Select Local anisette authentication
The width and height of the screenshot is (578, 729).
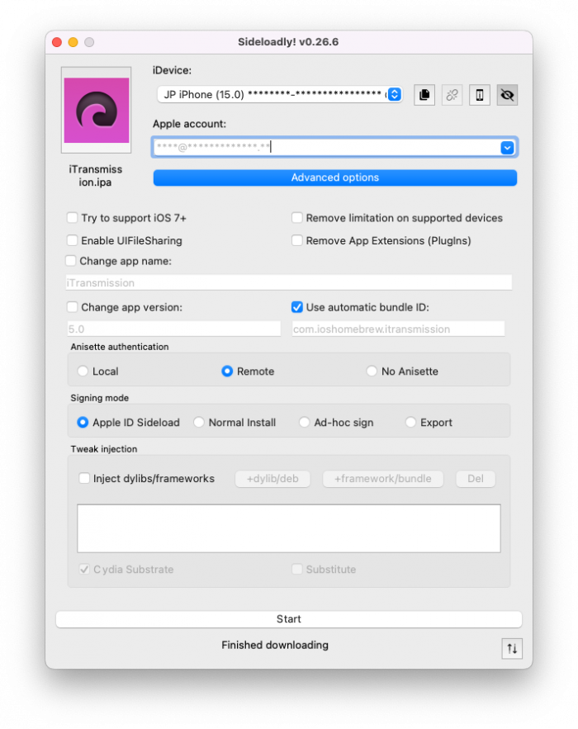(x=83, y=371)
